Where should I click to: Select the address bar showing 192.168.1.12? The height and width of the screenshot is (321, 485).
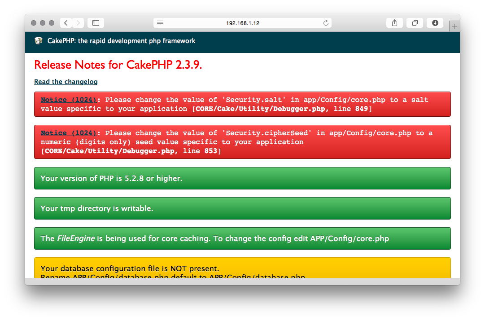tap(242, 22)
